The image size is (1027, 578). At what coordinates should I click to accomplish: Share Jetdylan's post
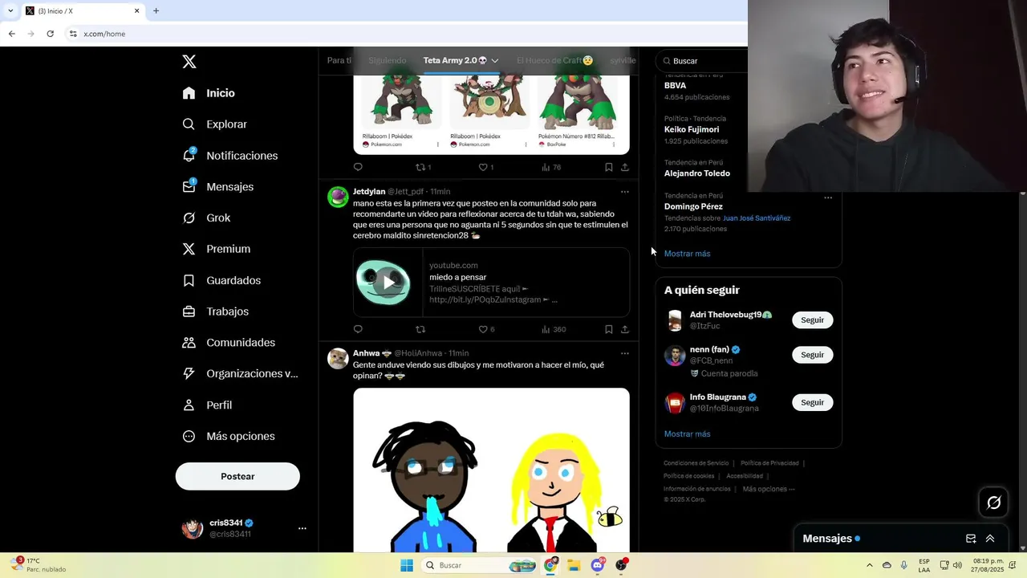[x=625, y=329]
